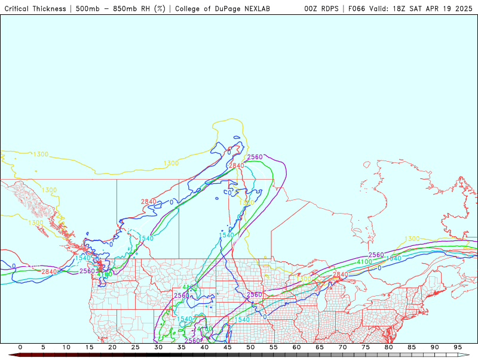This screenshot has width=478, height=358.
Task: Select the colorbar tick label 70
Action: 342,347
